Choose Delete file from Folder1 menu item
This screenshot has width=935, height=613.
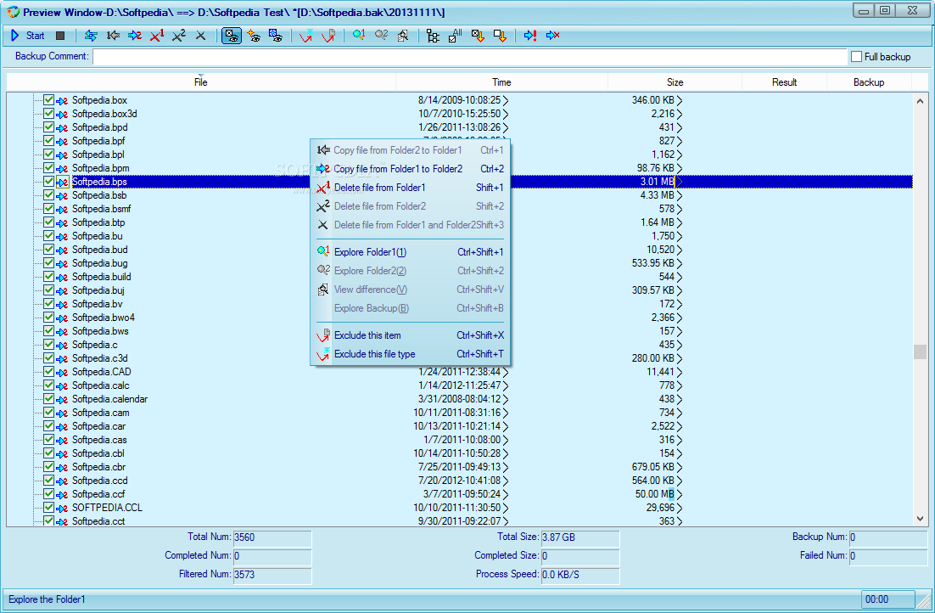click(411, 188)
